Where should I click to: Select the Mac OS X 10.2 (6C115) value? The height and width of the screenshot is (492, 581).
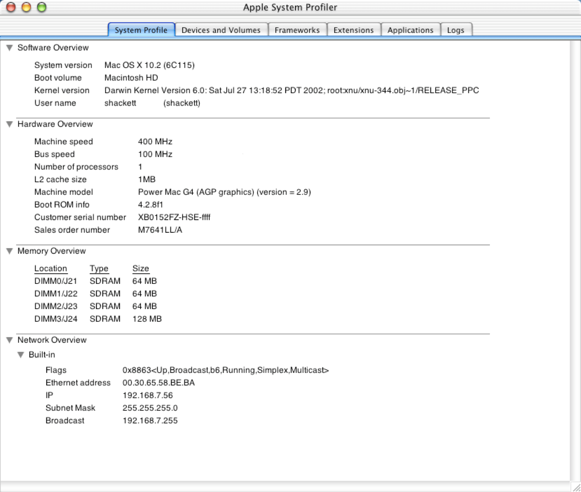tap(149, 65)
